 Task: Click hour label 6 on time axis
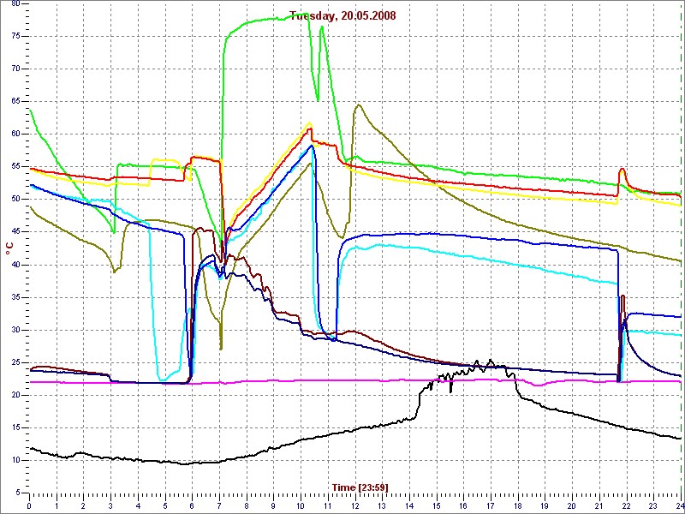pyautogui.click(x=192, y=506)
